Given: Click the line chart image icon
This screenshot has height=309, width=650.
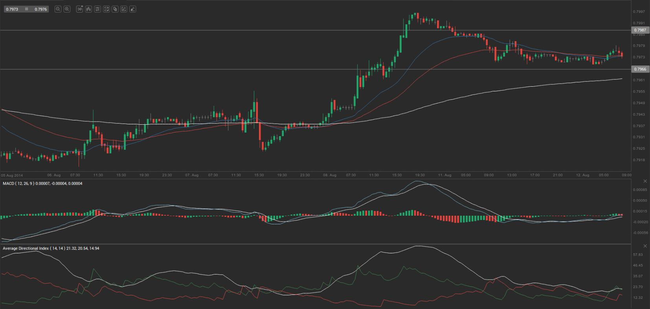Looking at the screenshot, I should pos(106,9).
